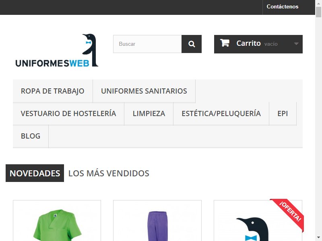Open the green scrub top product
The width and height of the screenshot is (322, 241).
[x=57, y=221]
